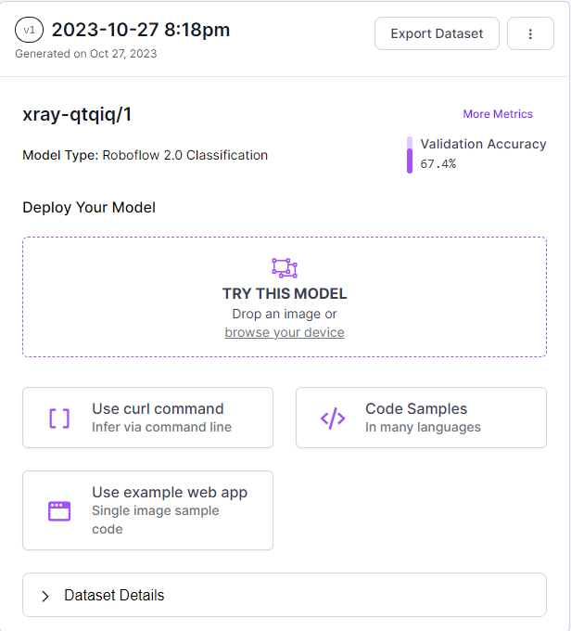Viewport: 571px width, 631px height.
Task: Expand Dataset Details using the chevron arrow
Action: point(45,596)
